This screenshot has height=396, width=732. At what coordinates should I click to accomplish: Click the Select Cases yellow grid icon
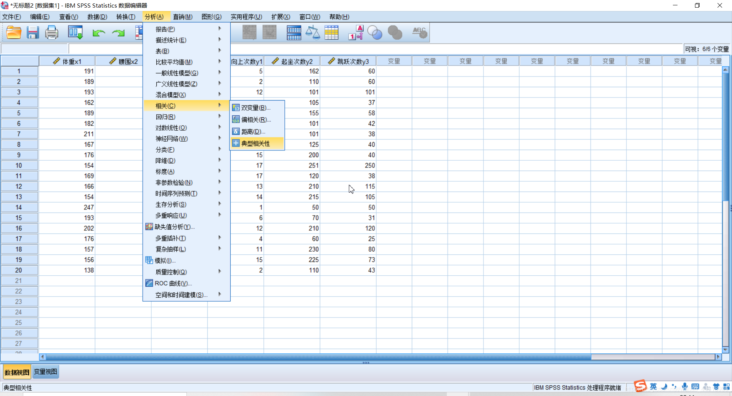coord(332,33)
